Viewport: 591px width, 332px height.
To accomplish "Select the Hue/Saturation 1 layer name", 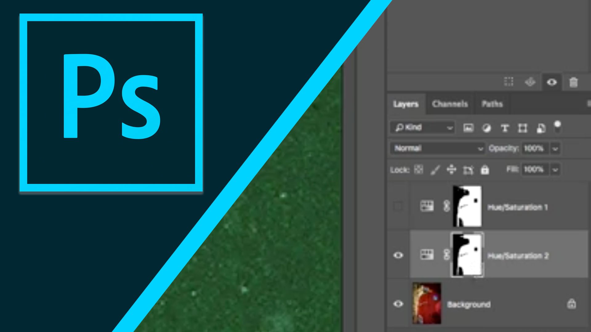I will [517, 207].
